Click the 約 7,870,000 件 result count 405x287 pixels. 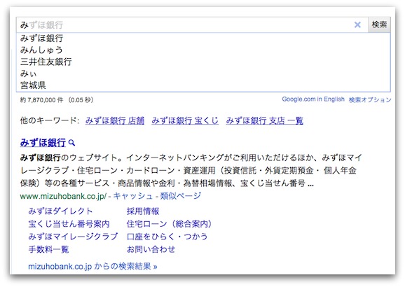pyautogui.click(x=41, y=100)
